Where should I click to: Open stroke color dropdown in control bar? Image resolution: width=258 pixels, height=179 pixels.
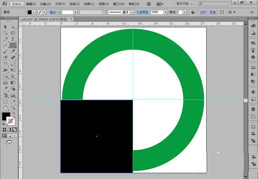click(44, 12)
